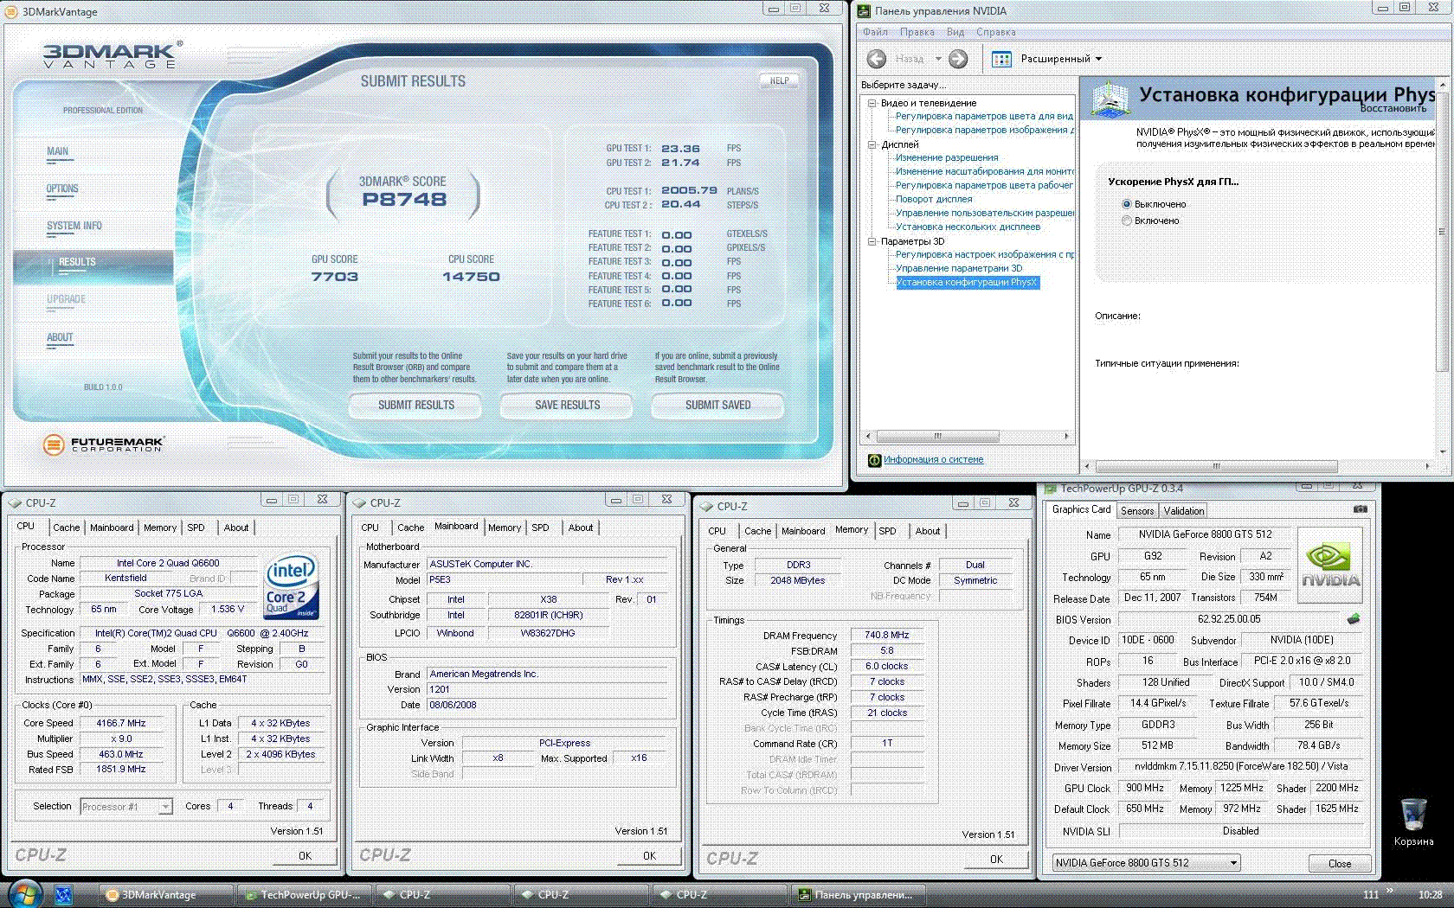This screenshot has height=908, width=1454.
Task: Show hidden tray icons chevron
Action: 1390,890
